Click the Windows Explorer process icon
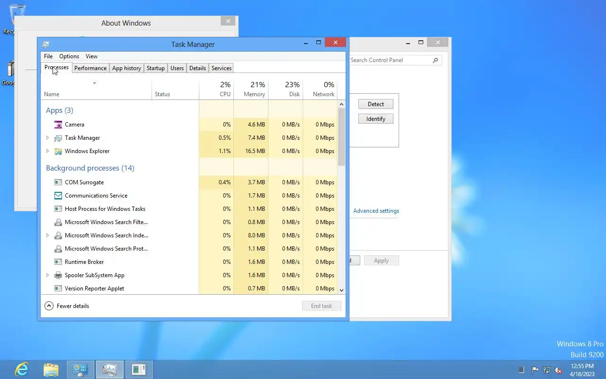The image size is (606, 379). pyautogui.click(x=58, y=151)
